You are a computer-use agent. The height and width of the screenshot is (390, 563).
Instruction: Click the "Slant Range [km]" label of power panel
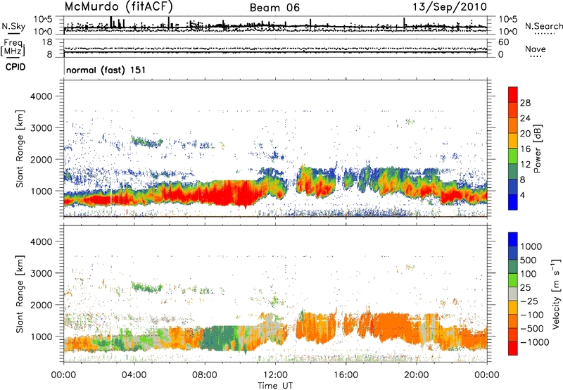[x=20, y=149]
